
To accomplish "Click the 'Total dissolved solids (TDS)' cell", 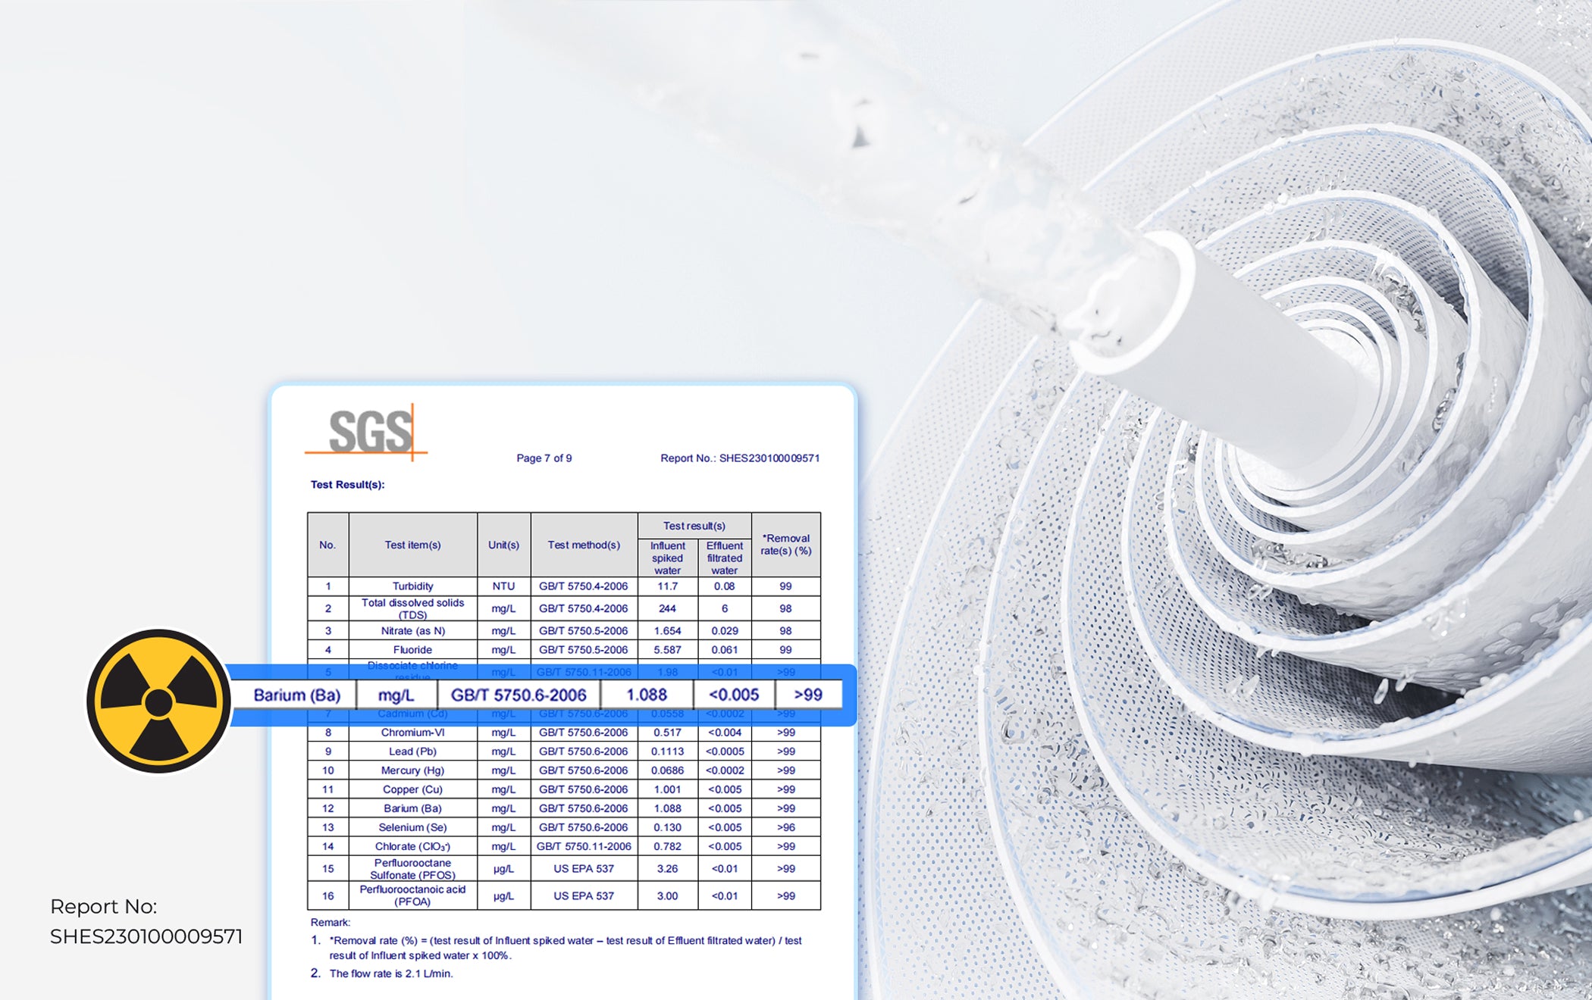I will pyautogui.click(x=412, y=608).
